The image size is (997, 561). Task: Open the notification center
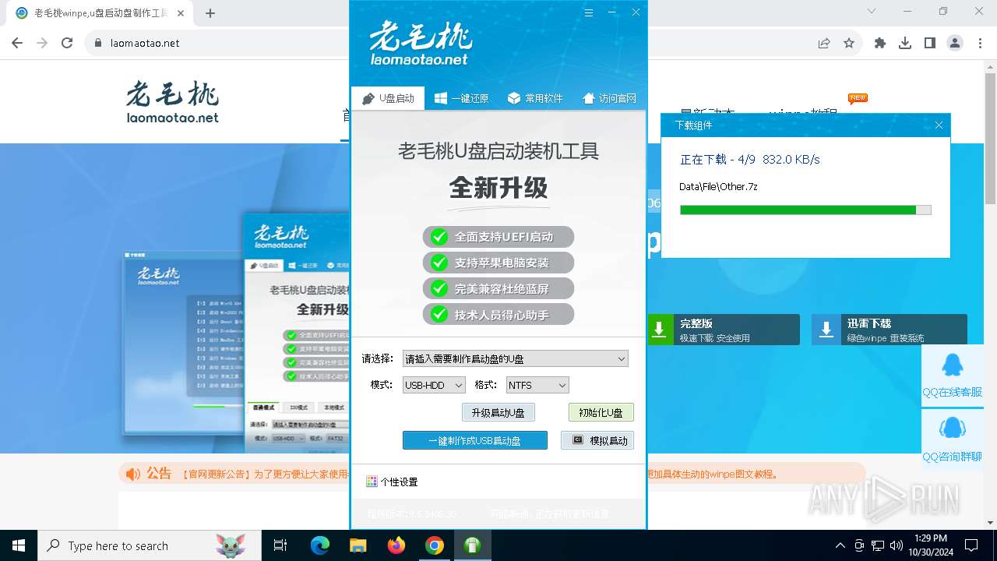[x=971, y=545]
